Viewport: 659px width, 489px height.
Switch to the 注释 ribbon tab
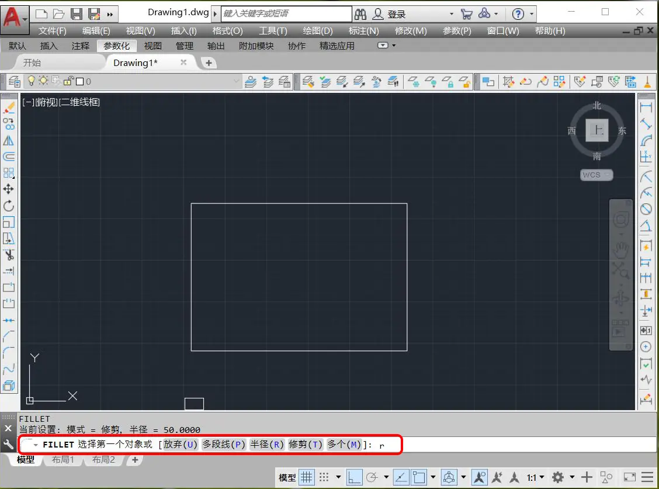click(80, 46)
